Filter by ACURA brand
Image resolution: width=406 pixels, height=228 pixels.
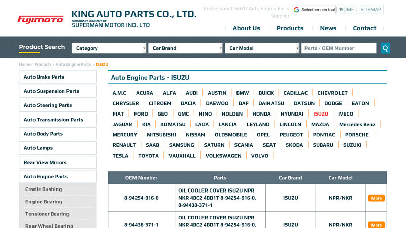[x=145, y=93]
